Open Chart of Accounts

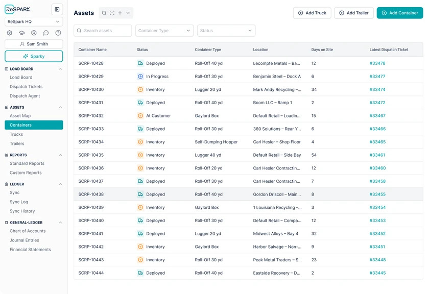(28, 231)
